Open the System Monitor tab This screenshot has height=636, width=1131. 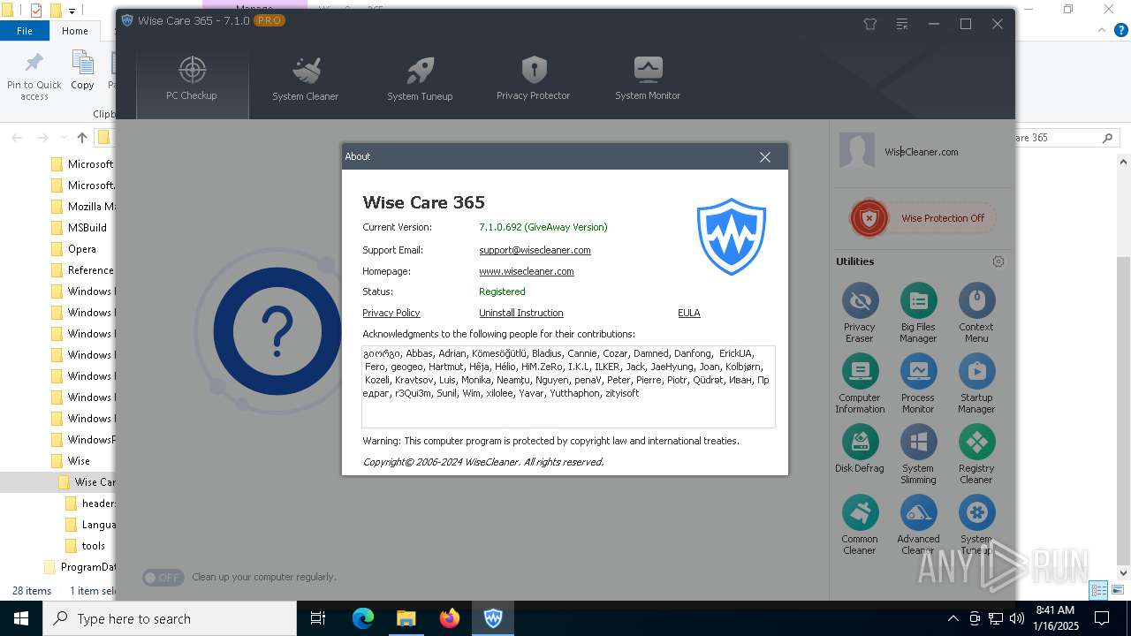[648, 79]
